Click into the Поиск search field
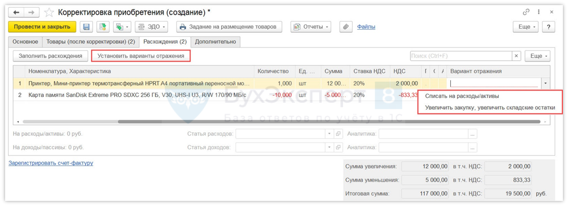This screenshot has height=206, width=568. point(461,56)
